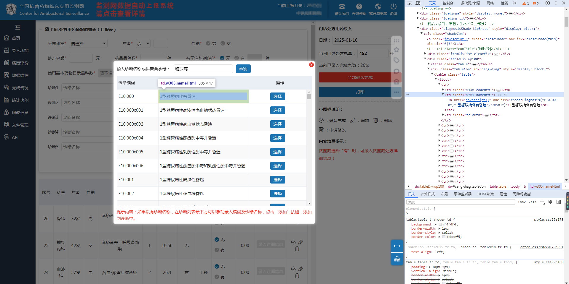Open 病历评价 in the sidebar

click(20, 63)
